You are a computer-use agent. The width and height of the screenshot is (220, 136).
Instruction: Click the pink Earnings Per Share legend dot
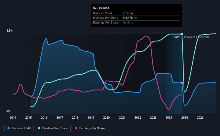[x=76, y=128]
